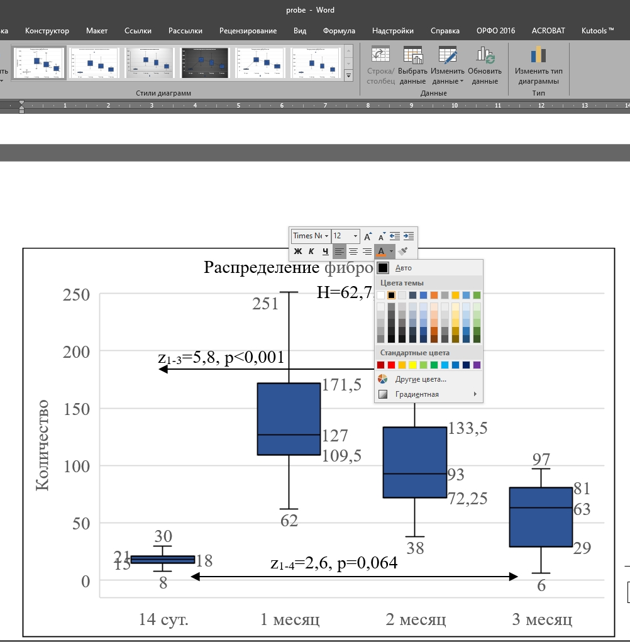Image resolution: width=630 pixels, height=642 pixels.
Task: Open the Конструктор tab
Action: pos(47,31)
